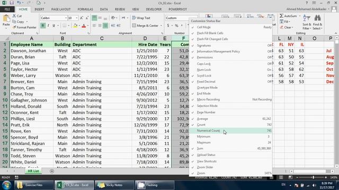339x190 pixels.
Task: Expand the Merge & Center dropdown arrow
Action: (x=161, y=26)
